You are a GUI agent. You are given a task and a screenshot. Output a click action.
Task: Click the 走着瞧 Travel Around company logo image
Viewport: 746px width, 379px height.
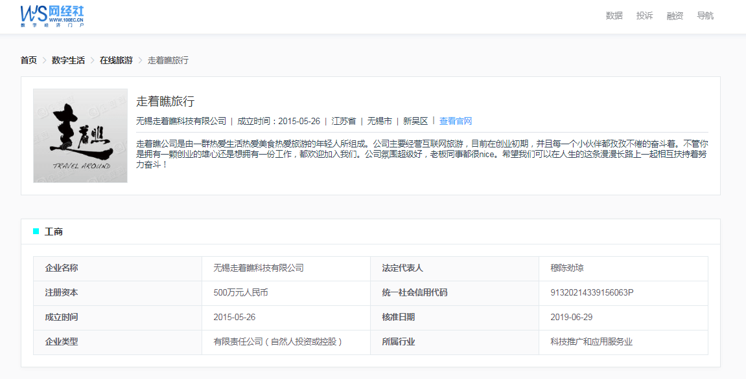(x=80, y=136)
